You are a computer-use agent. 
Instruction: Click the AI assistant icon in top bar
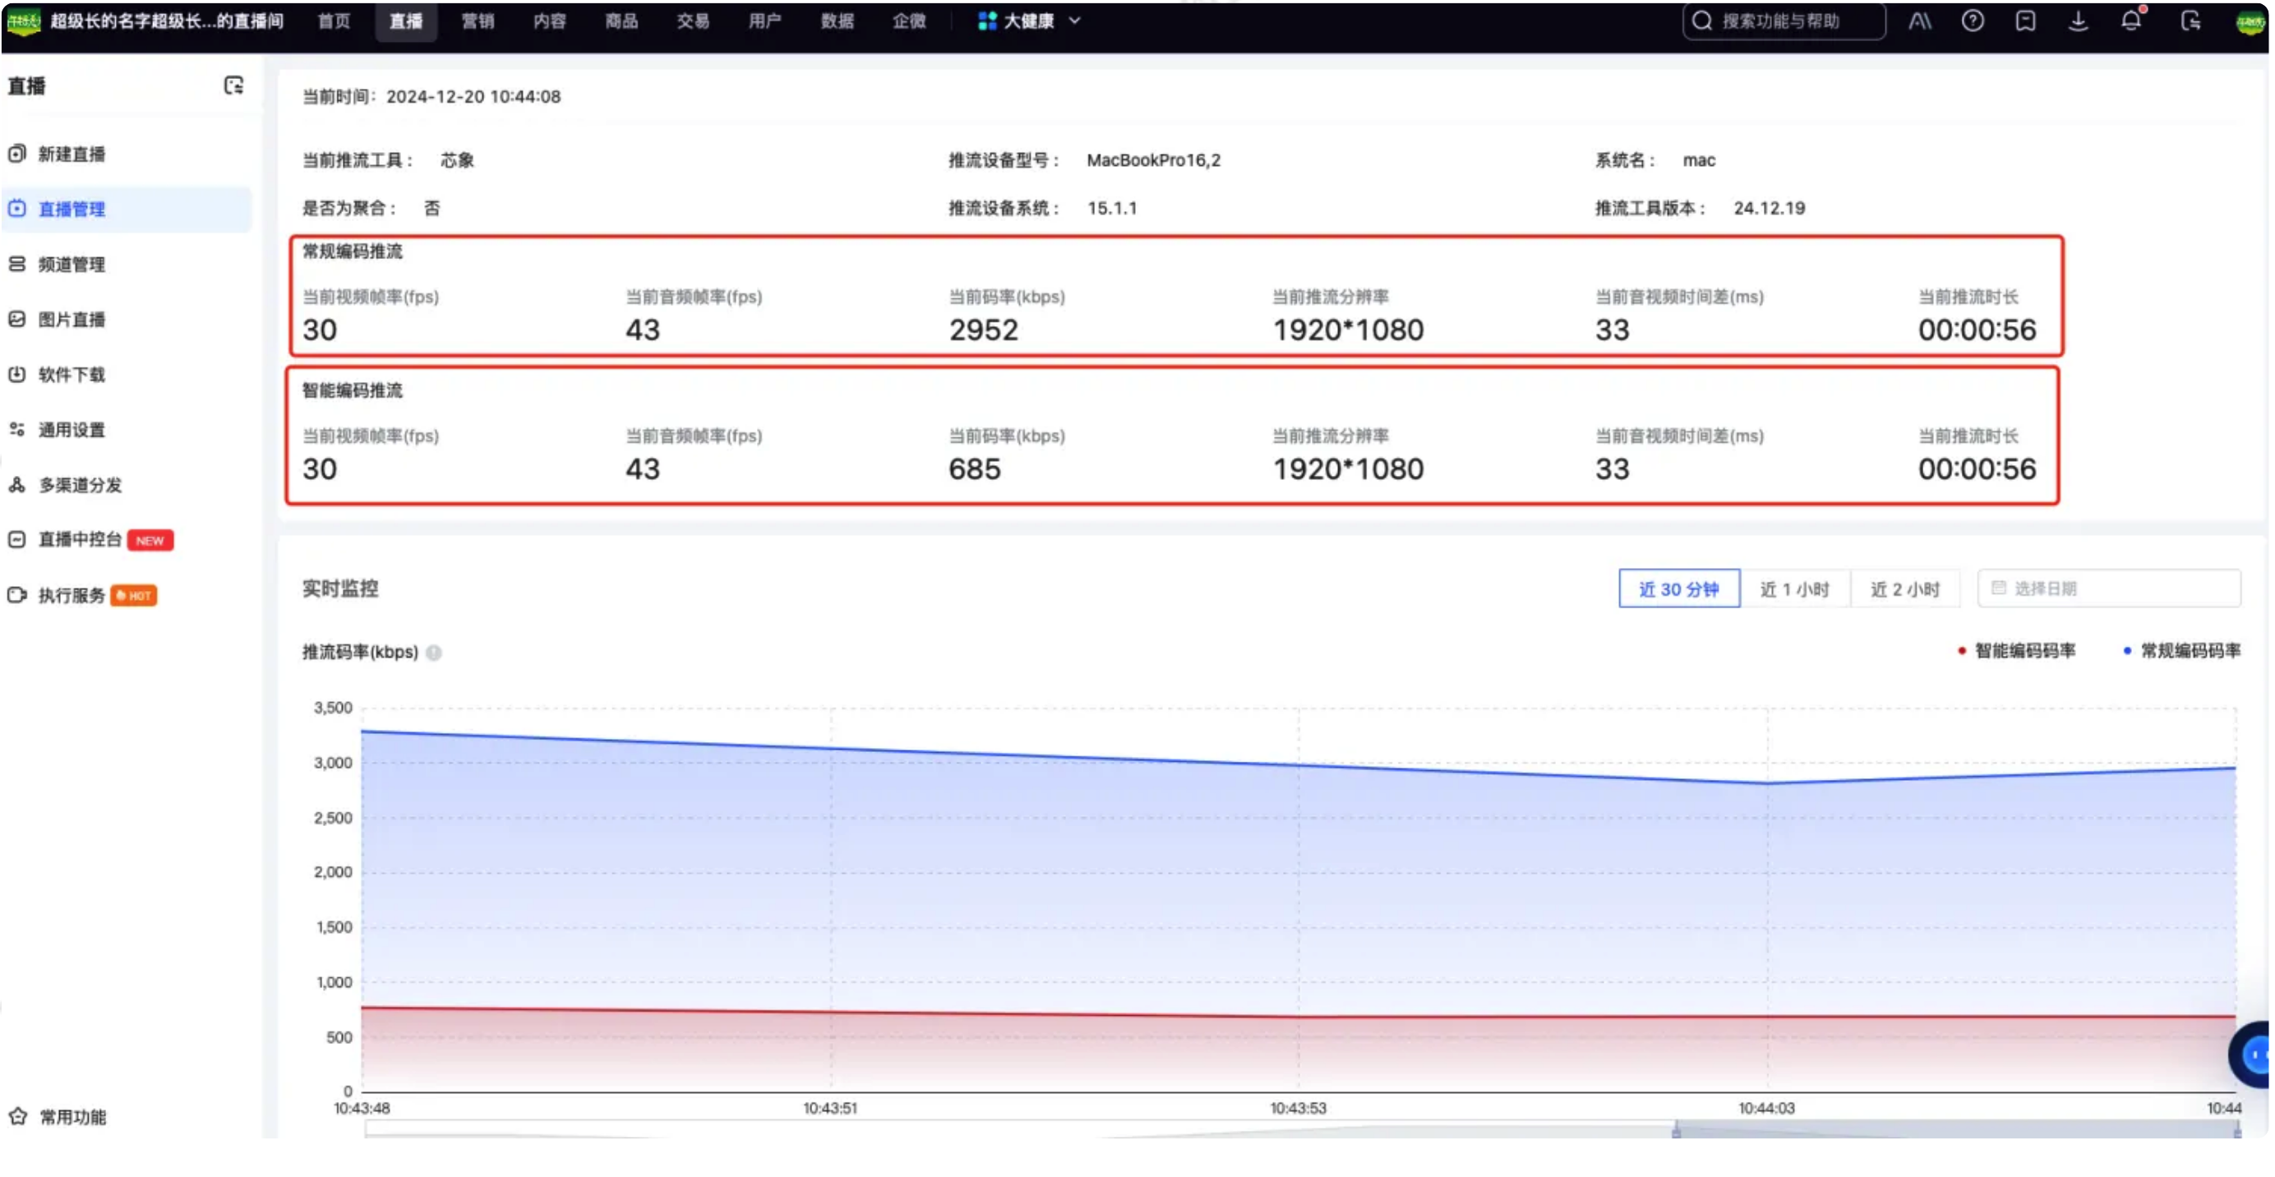[x=1919, y=21]
